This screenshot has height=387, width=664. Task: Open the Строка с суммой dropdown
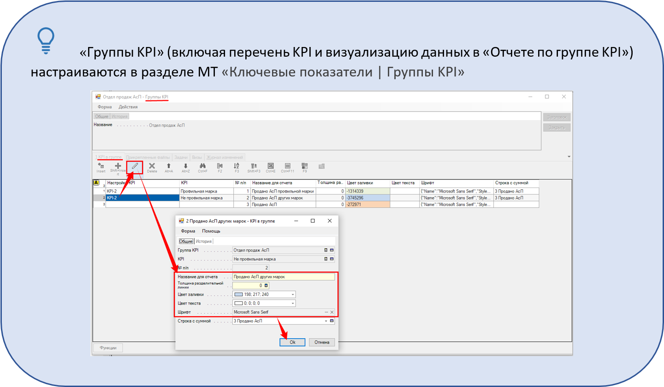pyautogui.click(x=326, y=321)
